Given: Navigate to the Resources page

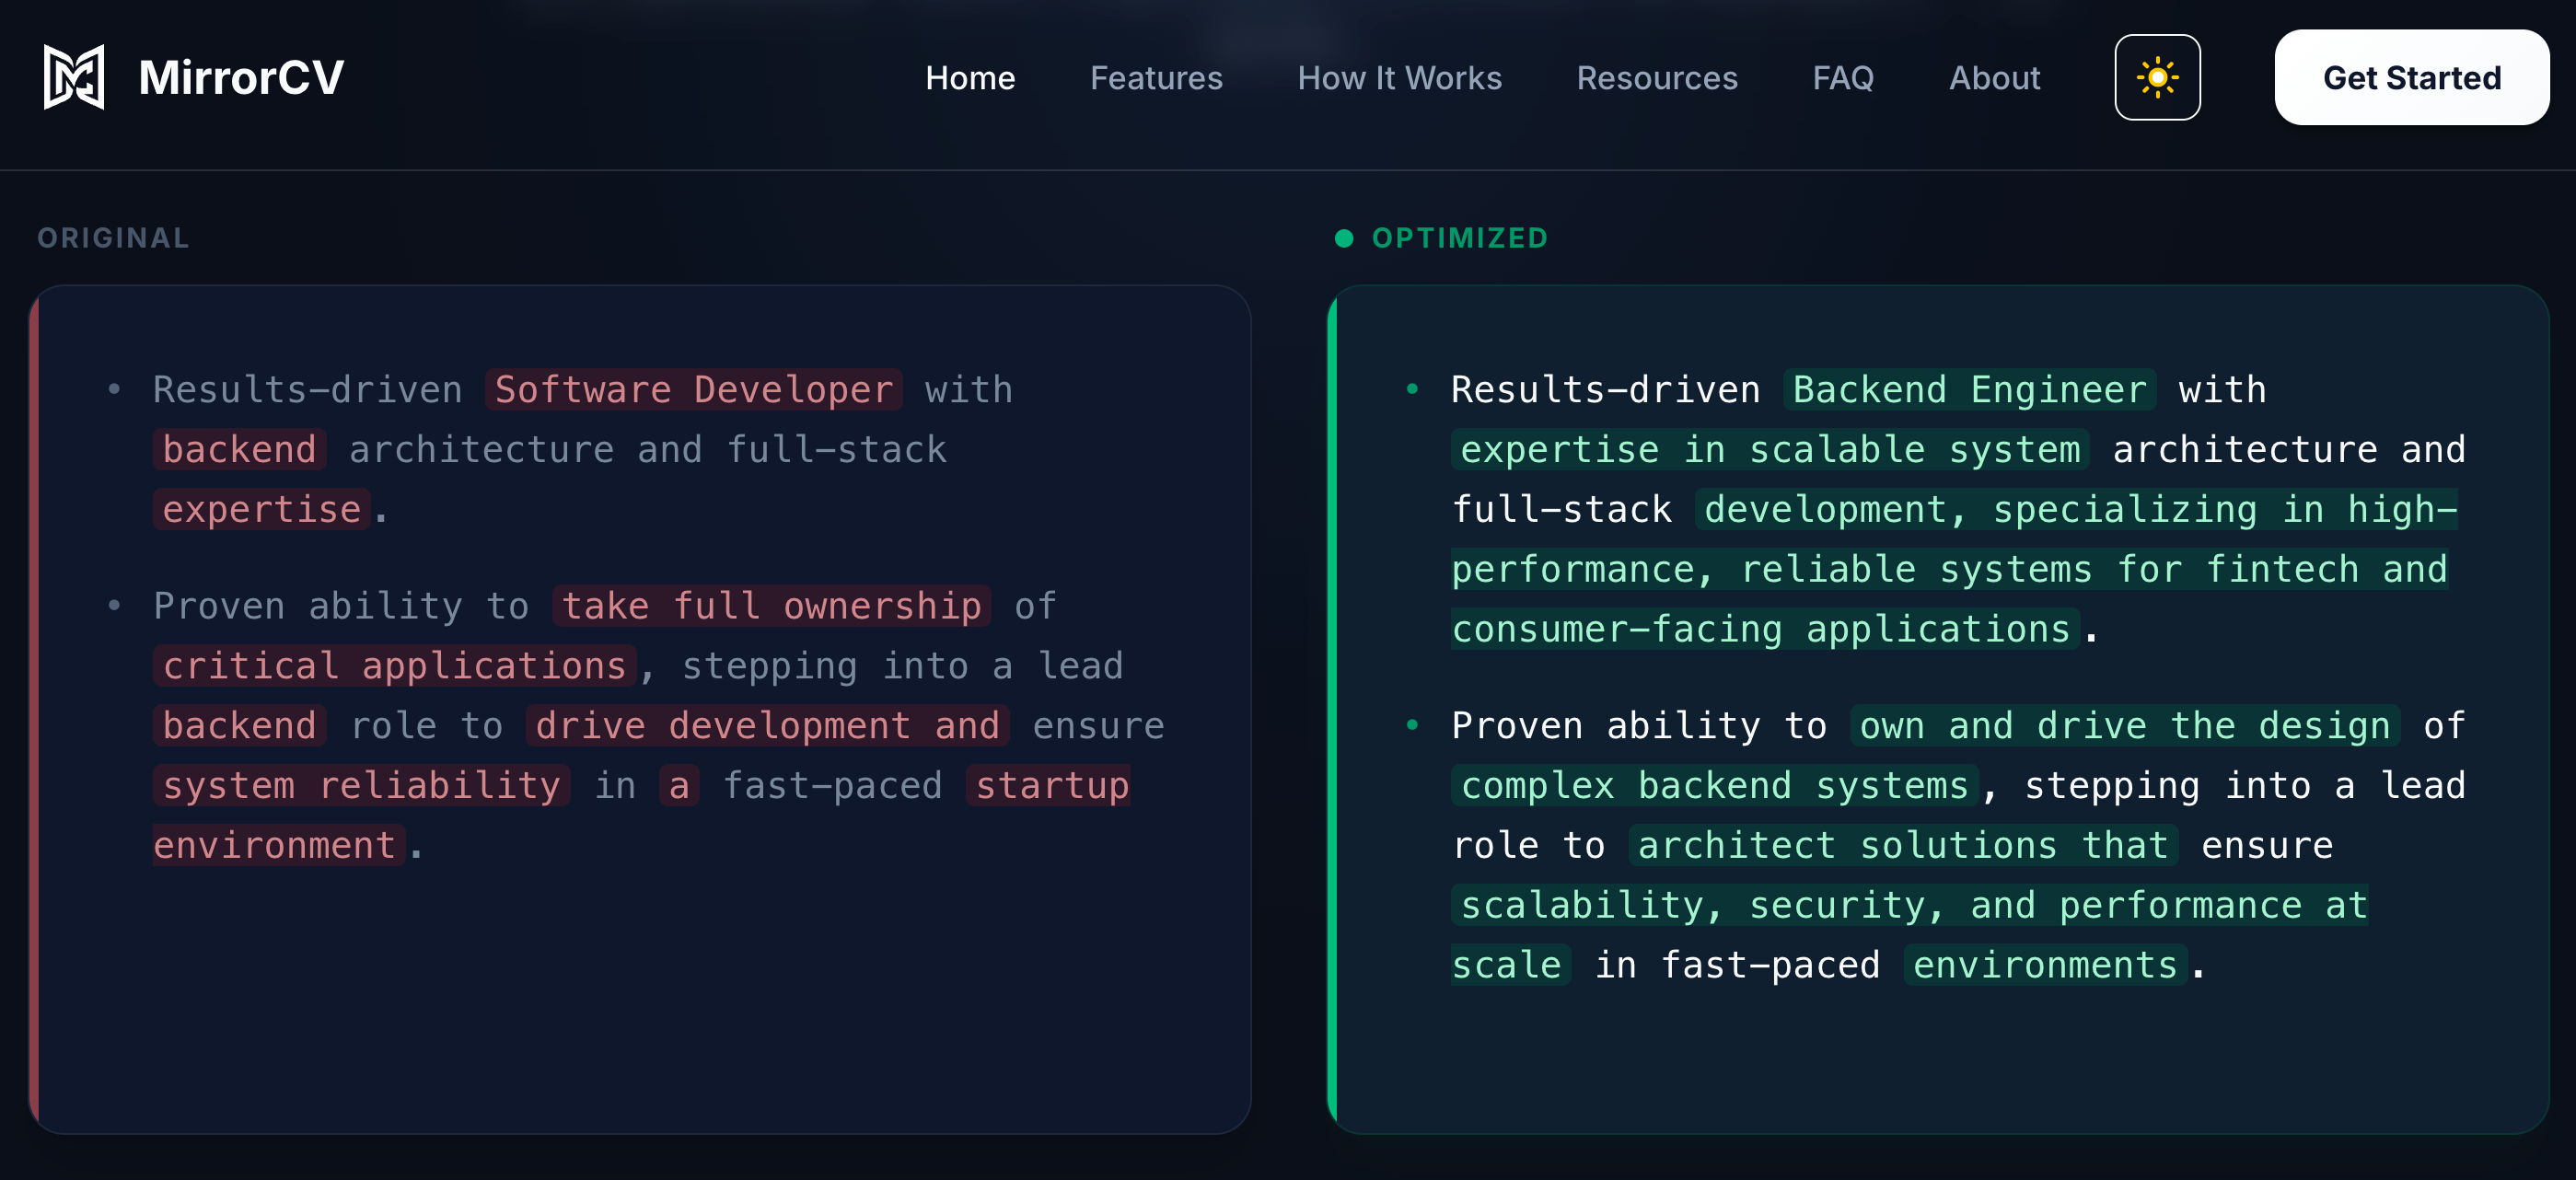Looking at the screenshot, I should click(x=1657, y=78).
